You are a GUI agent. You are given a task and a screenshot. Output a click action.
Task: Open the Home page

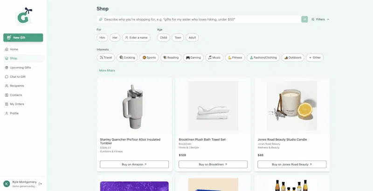[23, 49]
